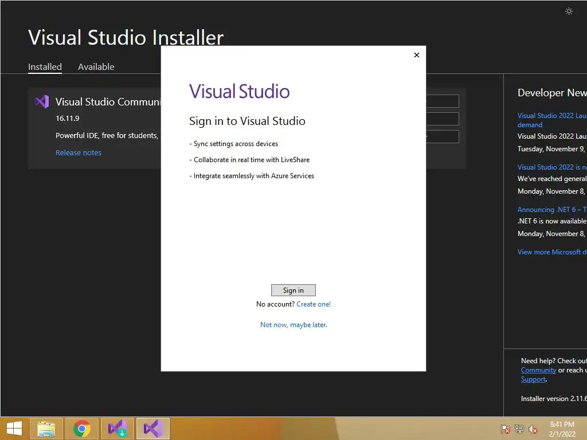Image resolution: width=587 pixels, height=440 pixels.
Task: Click the muted volume tray icon
Action: [533, 429]
